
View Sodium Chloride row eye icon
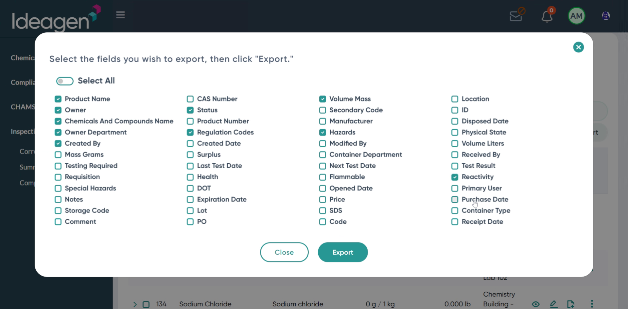pos(535,304)
